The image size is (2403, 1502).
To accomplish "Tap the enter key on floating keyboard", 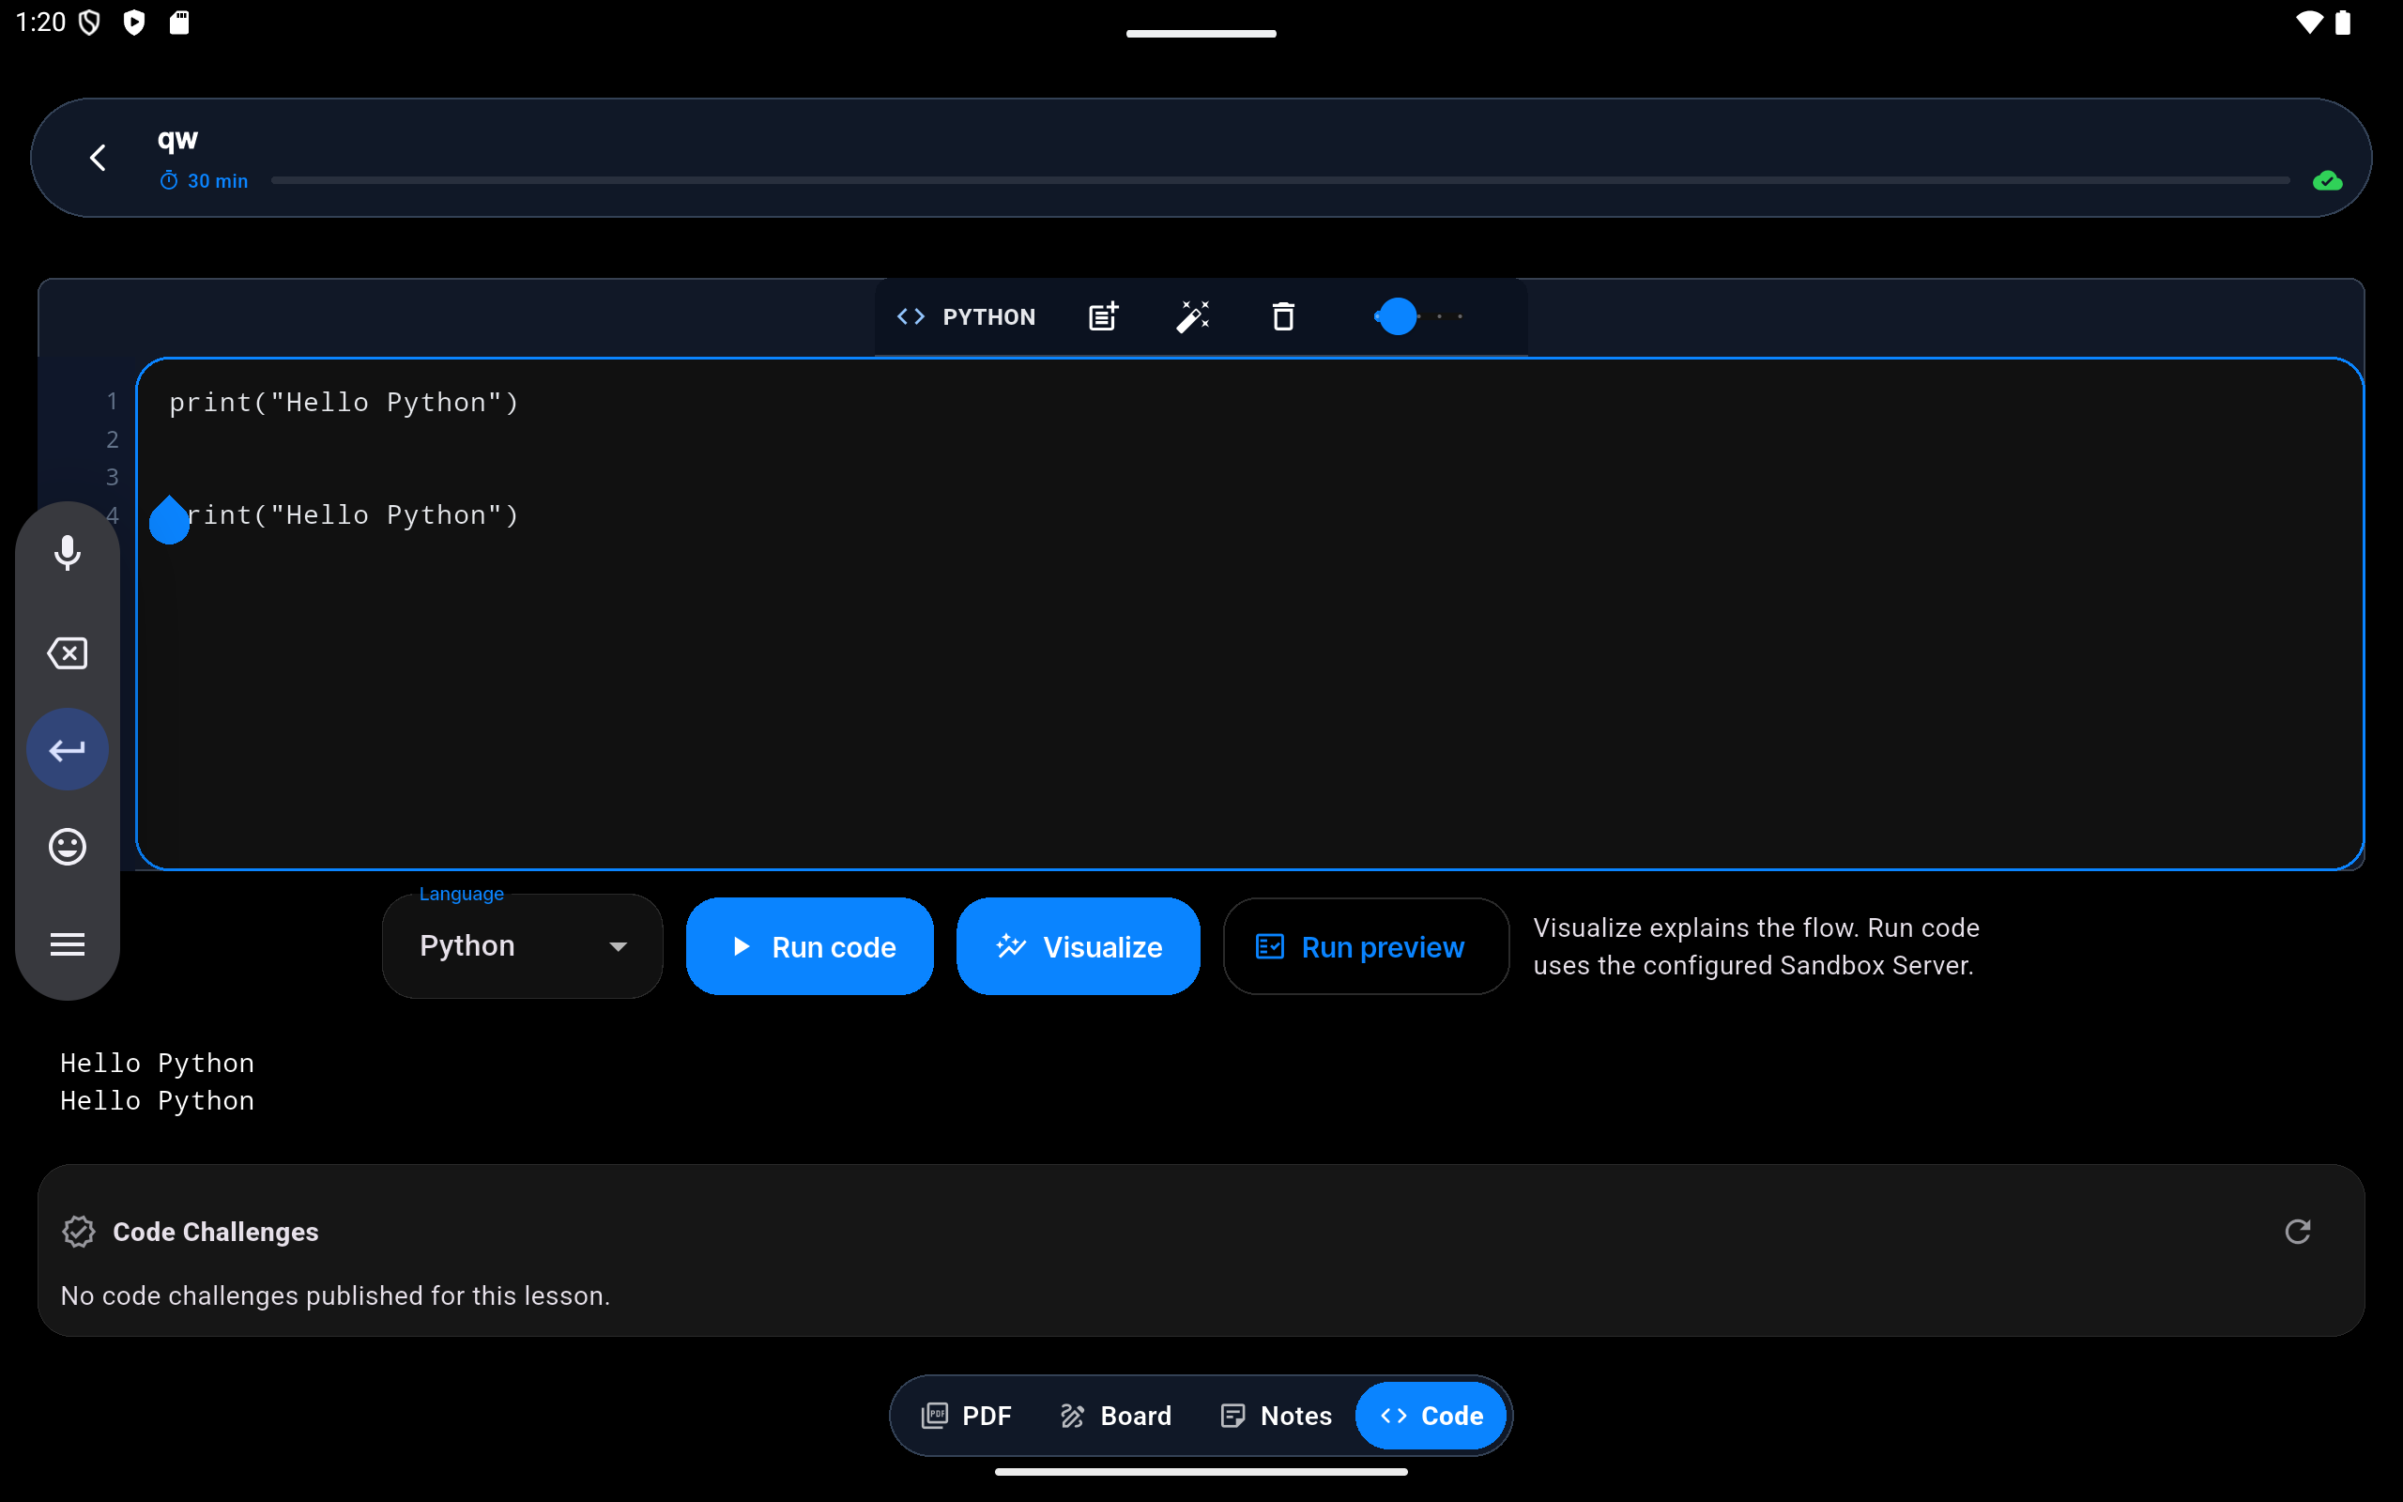I will [x=68, y=750].
